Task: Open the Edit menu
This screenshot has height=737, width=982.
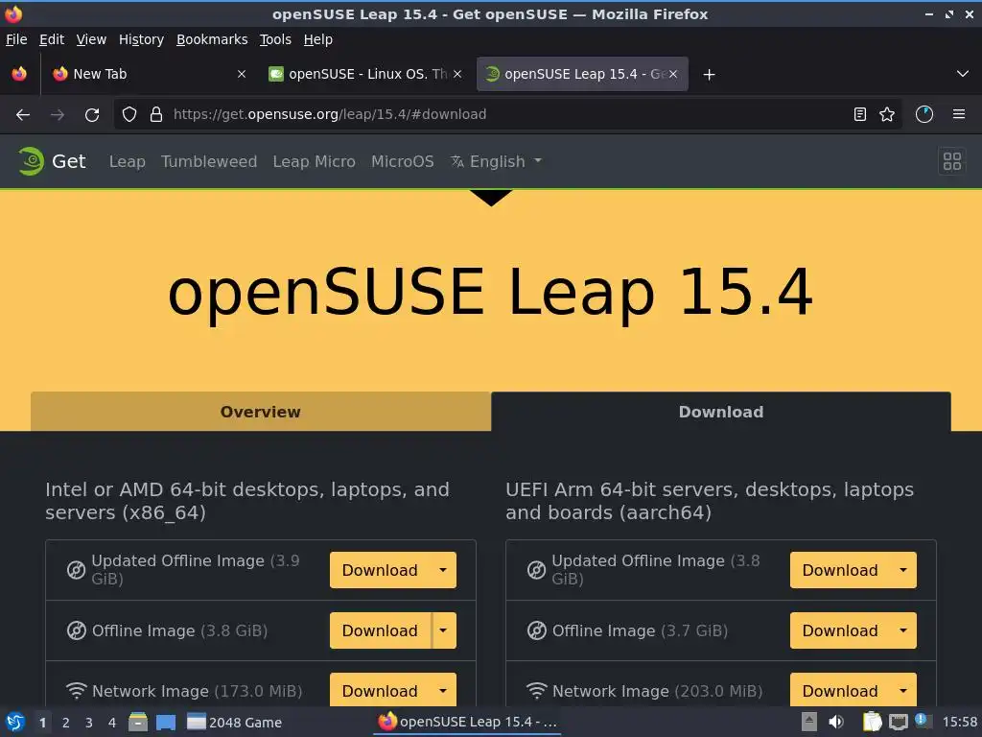Action: (52, 39)
